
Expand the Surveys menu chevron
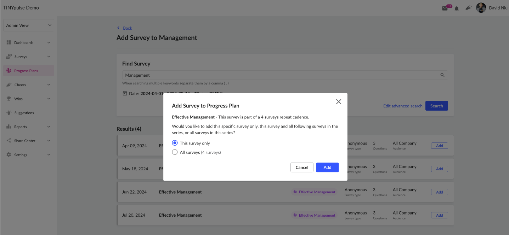coord(49,57)
